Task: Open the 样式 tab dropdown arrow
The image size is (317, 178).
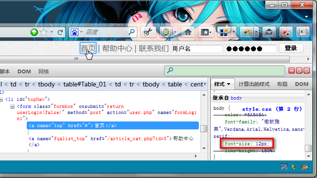Action: 229,84
